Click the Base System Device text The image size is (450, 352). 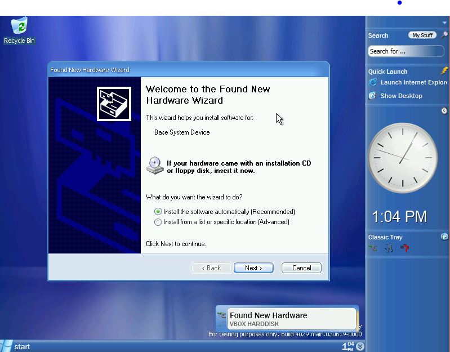[182, 132]
